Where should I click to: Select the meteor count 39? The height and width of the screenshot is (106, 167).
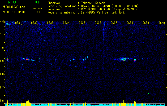pyautogui.click(x=38, y=12)
